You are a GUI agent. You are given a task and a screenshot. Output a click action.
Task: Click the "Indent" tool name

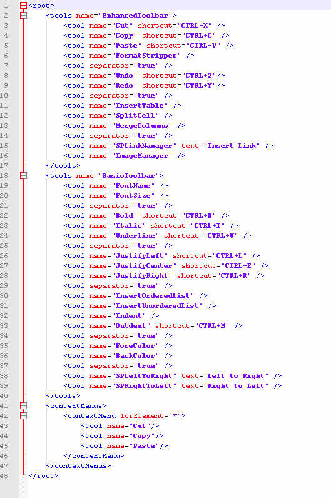[x=129, y=315]
